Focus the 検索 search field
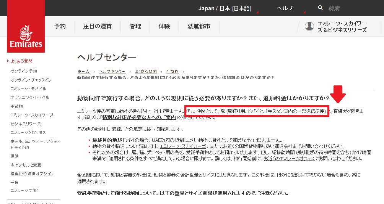This screenshot has height=204, width=384. [x=334, y=8]
